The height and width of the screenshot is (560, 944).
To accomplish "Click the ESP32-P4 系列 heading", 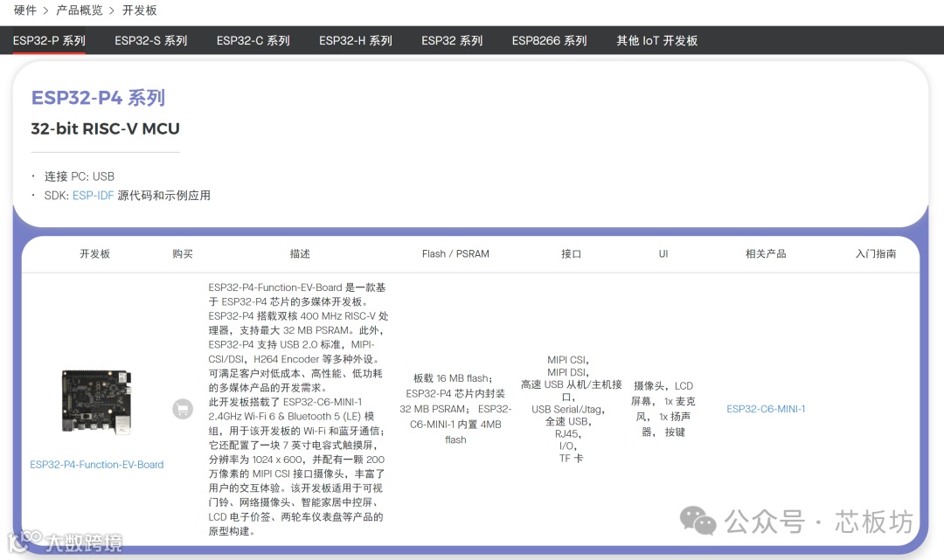I will click(98, 98).
